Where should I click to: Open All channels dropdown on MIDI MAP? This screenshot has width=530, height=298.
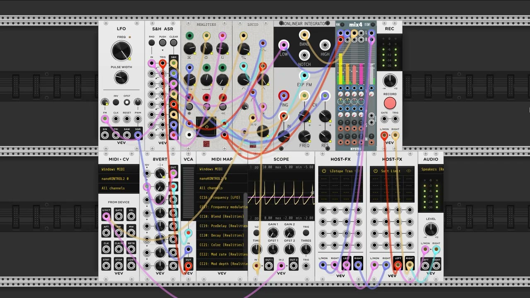(222, 188)
